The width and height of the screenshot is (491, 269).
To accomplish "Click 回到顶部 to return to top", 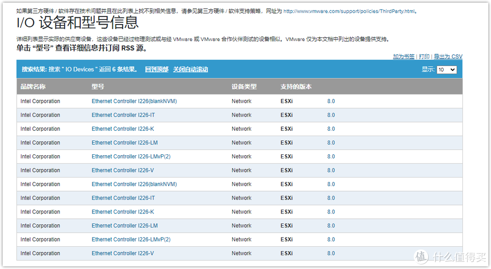I will [156, 69].
